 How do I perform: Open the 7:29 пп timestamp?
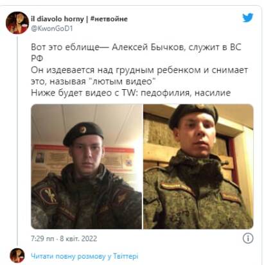[x=42, y=239]
